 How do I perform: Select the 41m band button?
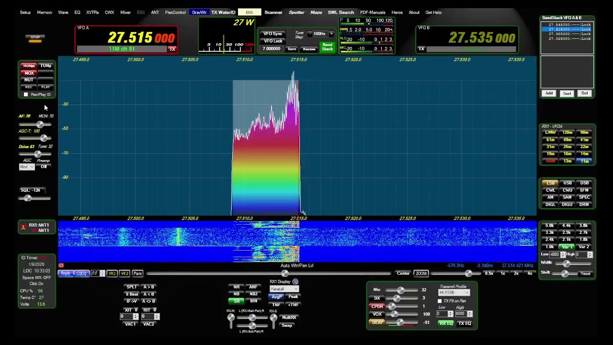coord(585,139)
